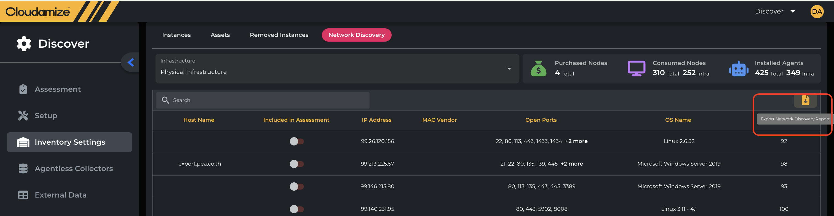Show +2 more ports for 99.26.120.156
The height and width of the screenshot is (216, 834).
pyautogui.click(x=576, y=141)
